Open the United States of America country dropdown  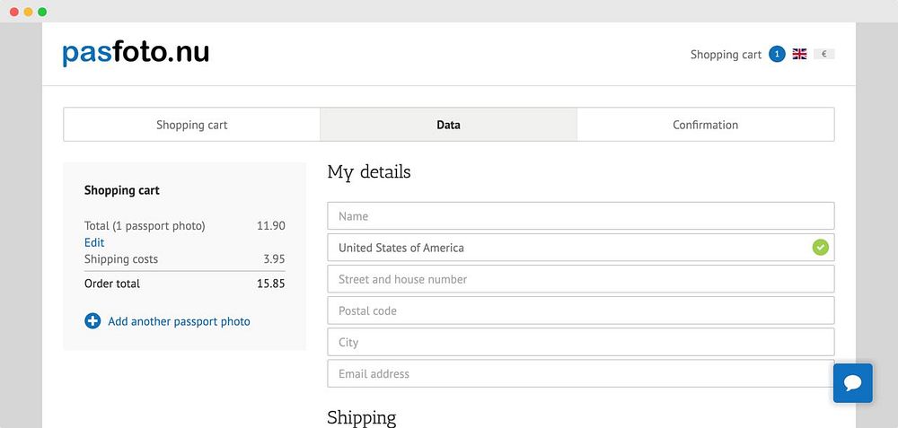click(x=575, y=248)
